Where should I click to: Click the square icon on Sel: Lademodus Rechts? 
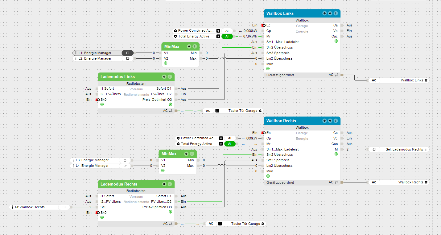(374, 149)
